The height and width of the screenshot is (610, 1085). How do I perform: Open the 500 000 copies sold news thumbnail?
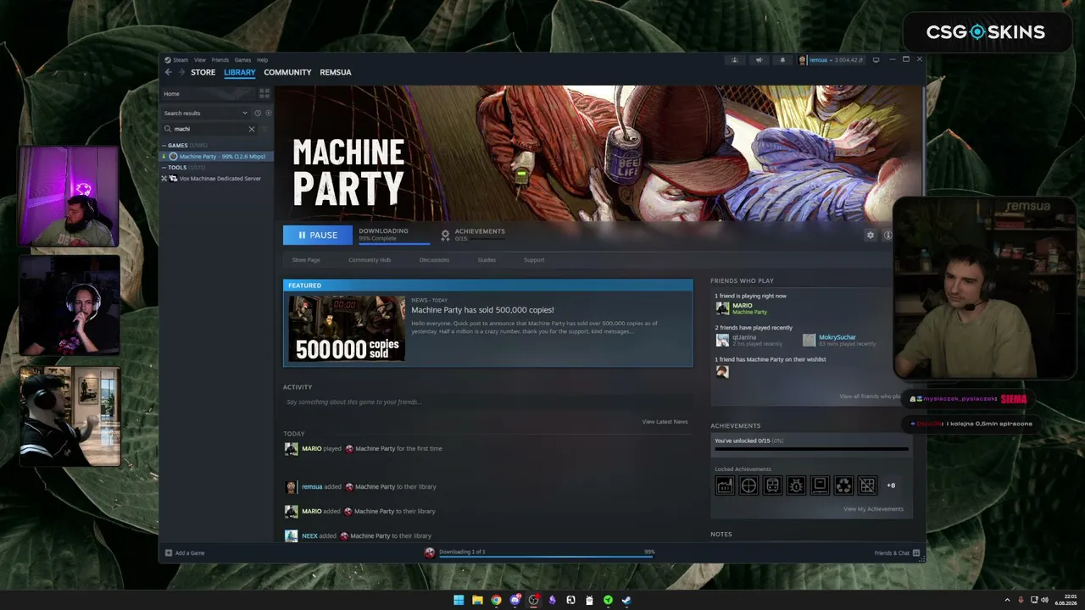coord(347,328)
